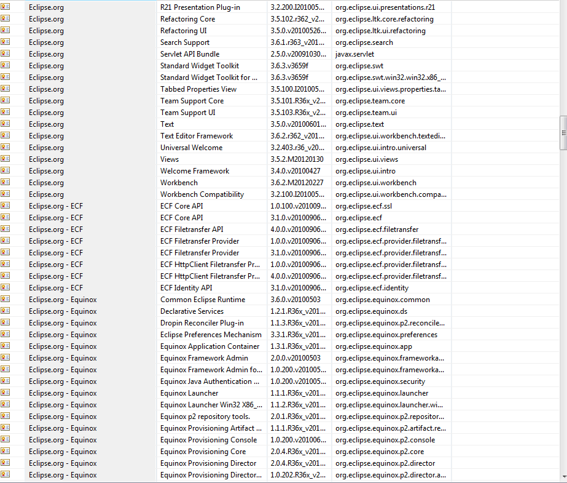Click version '2.0.0.v20100503' of Equinox Framework Admin

click(295, 358)
